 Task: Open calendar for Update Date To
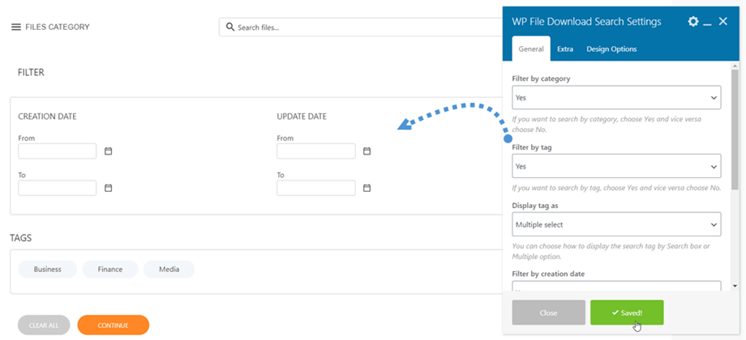[367, 188]
